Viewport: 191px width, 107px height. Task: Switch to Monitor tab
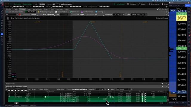[9, 9]
